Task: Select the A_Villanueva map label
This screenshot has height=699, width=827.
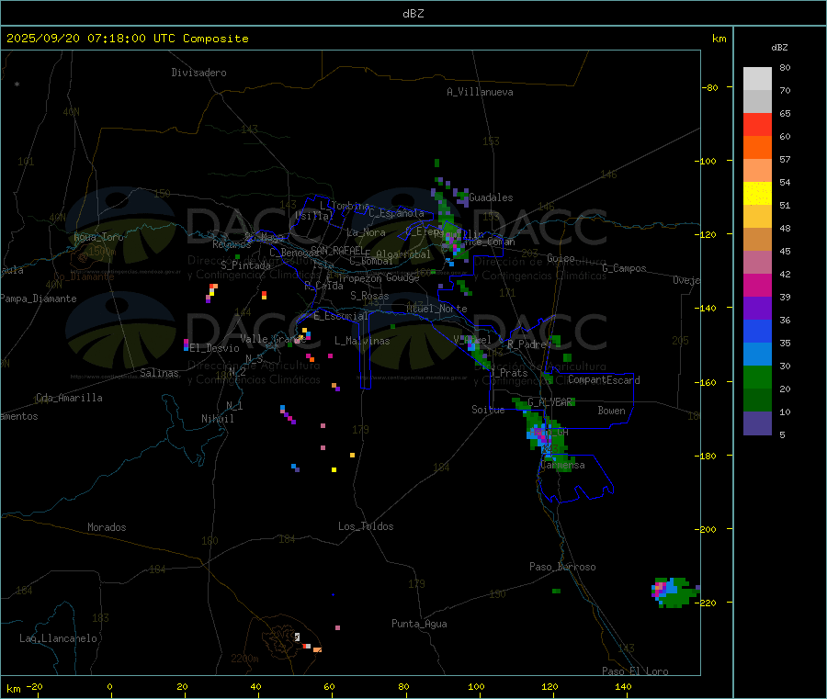Action: 480,92
